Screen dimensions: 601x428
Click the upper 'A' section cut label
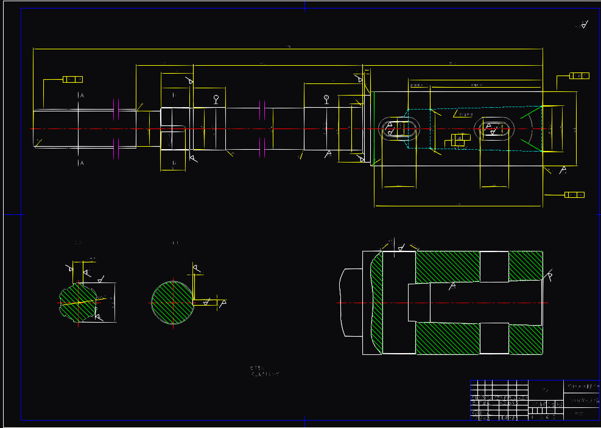[82, 96]
